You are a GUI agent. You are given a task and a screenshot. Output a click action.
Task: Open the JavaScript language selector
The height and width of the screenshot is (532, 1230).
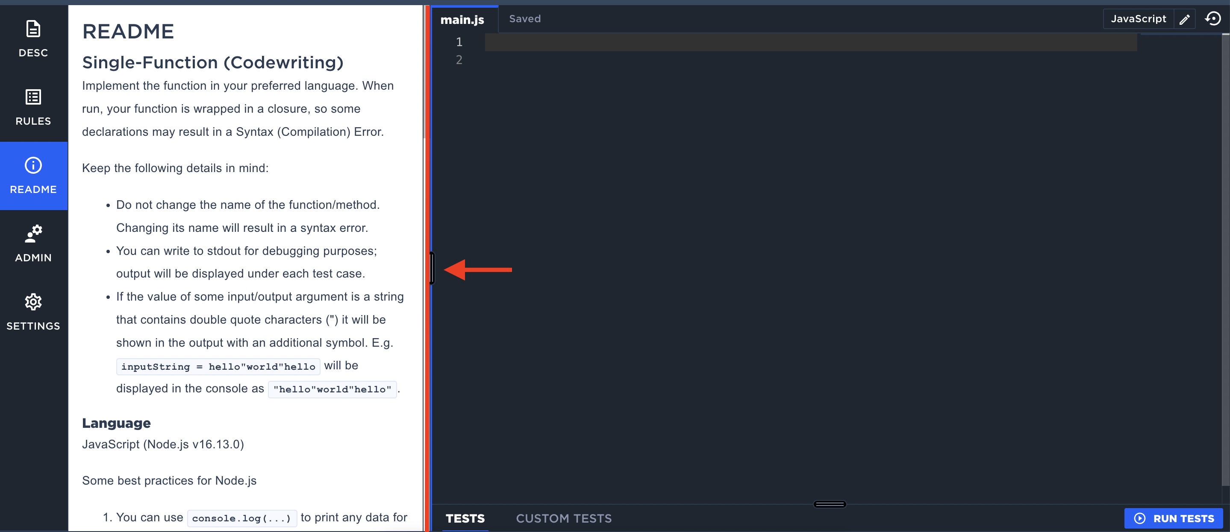point(1138,19)
